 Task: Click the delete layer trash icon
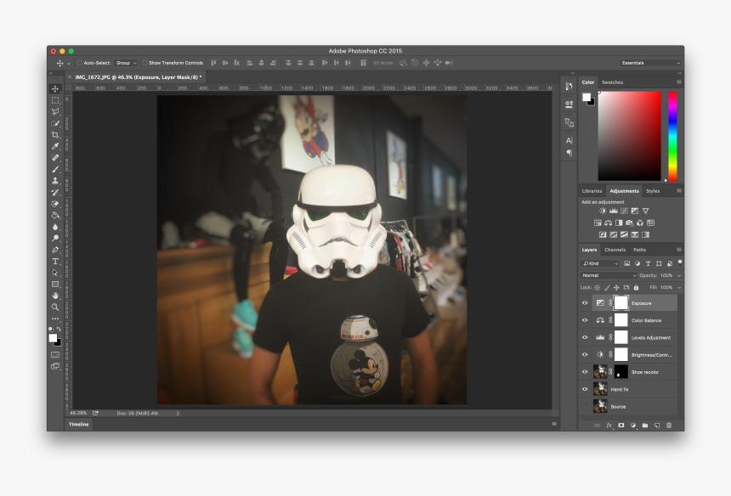(669, 426)
